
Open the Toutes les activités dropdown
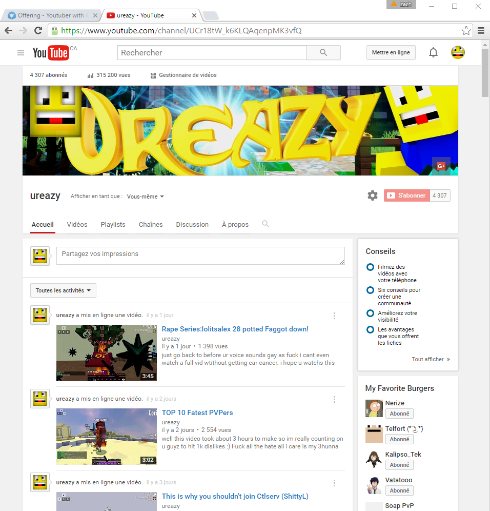(x=63, y=290)
